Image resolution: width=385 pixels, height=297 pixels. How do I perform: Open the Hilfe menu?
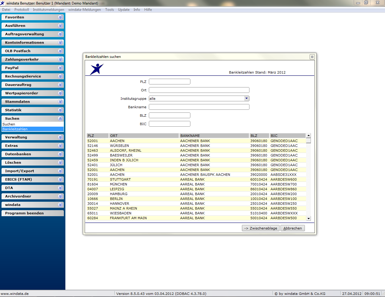click(148, 10)
